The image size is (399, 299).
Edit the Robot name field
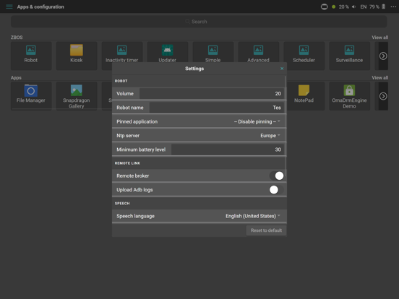pos(217,108)
